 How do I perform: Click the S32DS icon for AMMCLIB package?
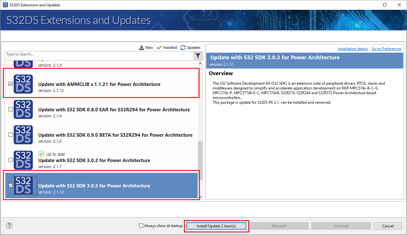point(23,84)
